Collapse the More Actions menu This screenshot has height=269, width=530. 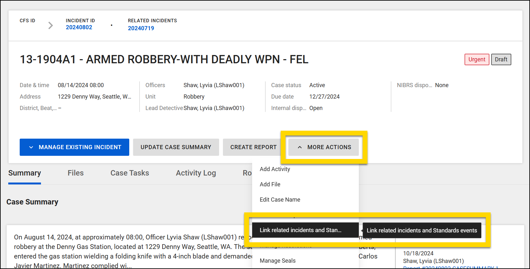click(324, 147)
